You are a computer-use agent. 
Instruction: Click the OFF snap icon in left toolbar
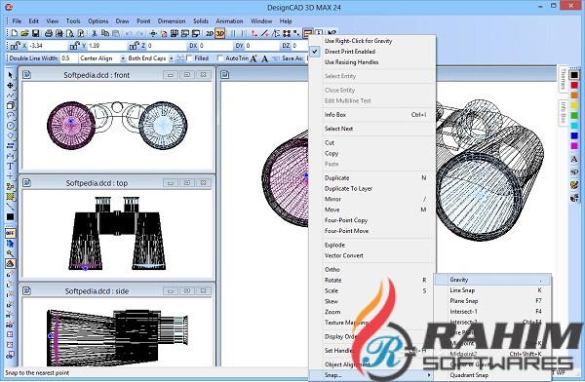[11, 233]
